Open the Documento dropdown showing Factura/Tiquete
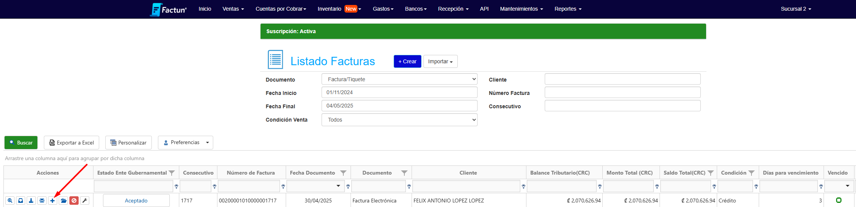Viewport: 856px width, 207px height. tap(399, 79)
